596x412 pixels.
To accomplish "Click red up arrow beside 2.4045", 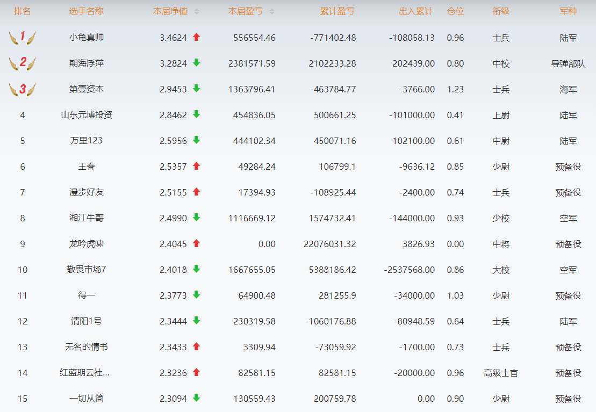I will 197,243.
